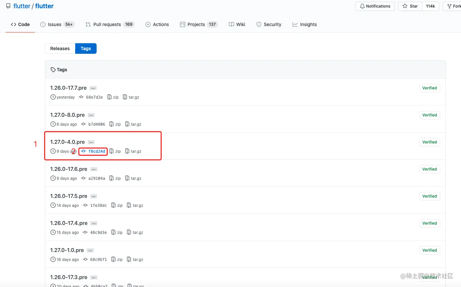Open commit 68e7d2e
Screen dimensions: 461x287
91,97
